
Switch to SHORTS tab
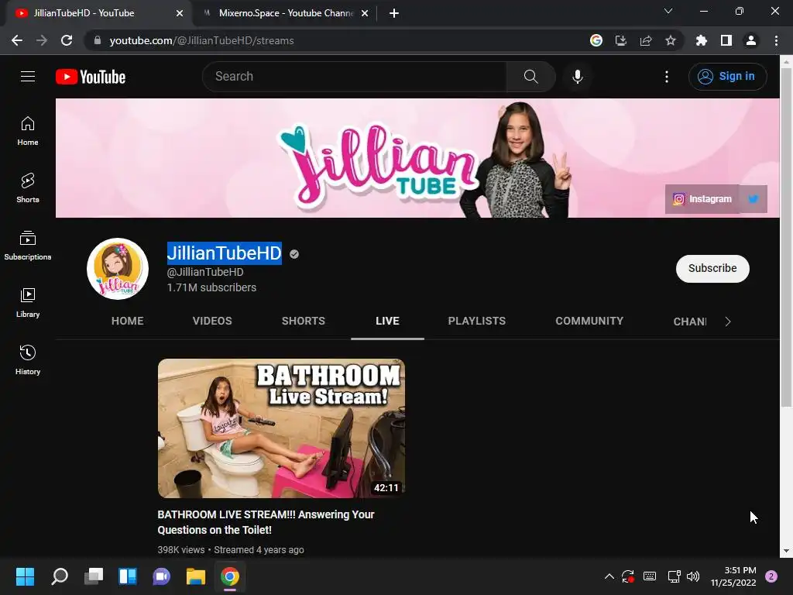pyautogui.click(x=304, y=321)
